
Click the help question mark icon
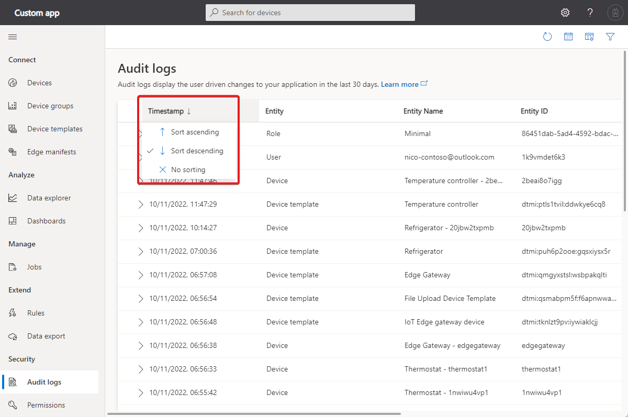tap(590, 13)
